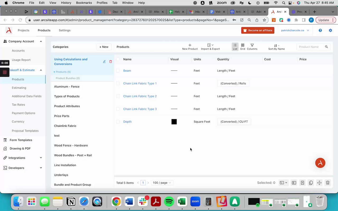Open the help question mark icon
The height and width of the screenshot is (211, 338).
click(320, 30)
